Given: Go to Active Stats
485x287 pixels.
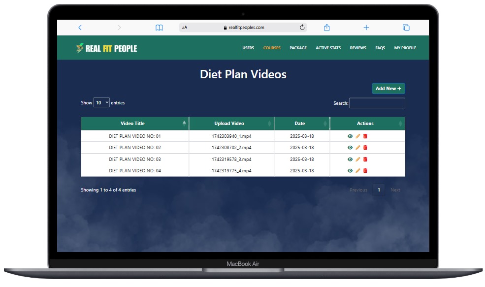Looking at the screenshot, I should point(328,48).
